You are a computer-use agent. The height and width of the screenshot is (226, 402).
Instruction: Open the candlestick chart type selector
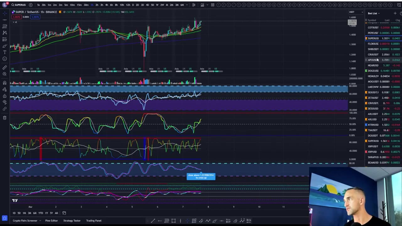tap(194, 5)
